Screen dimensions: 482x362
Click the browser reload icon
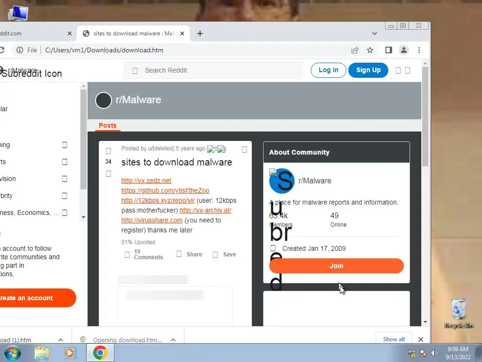(x=1, y=50)
